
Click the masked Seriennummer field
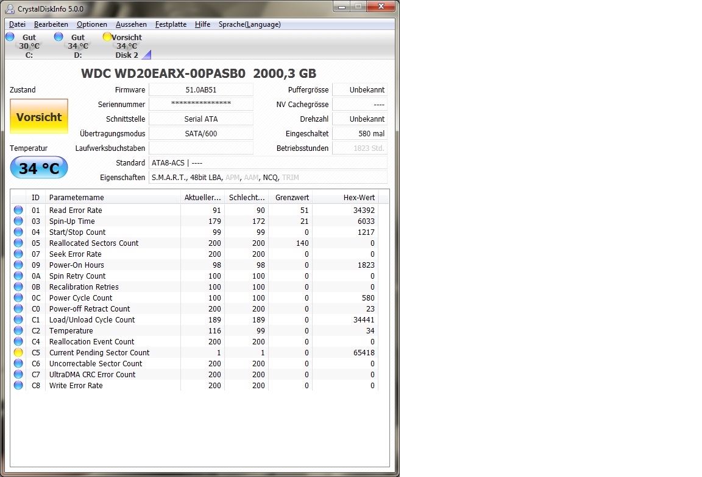coord(201,104)
